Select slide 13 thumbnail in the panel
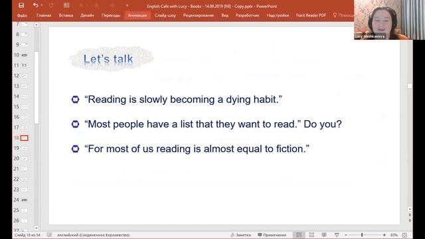Viewport: 425px width, 239px height. point(24,86)
